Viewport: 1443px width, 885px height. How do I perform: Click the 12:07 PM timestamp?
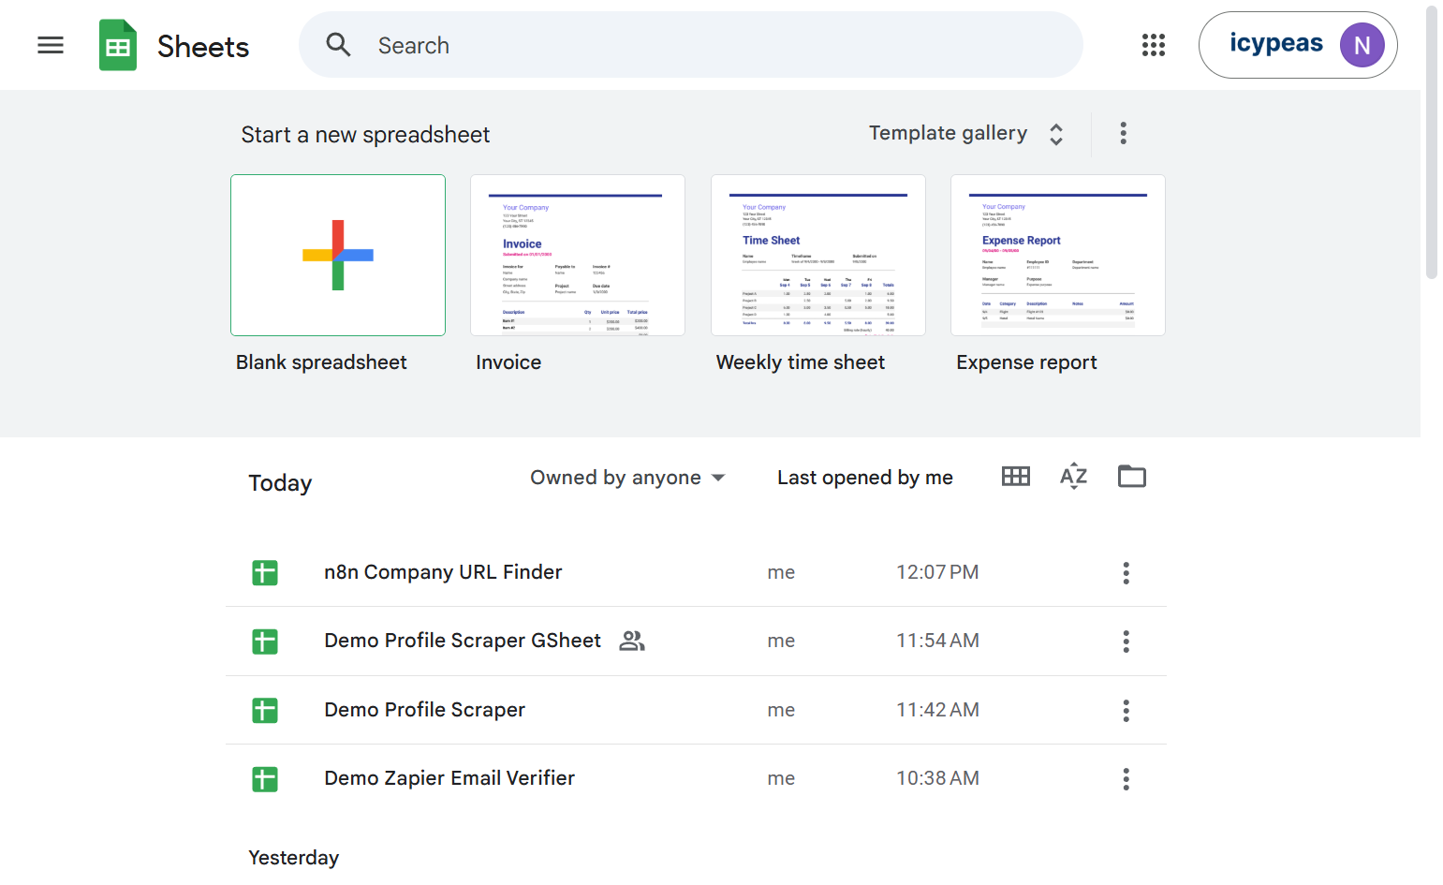click(x=937, y=572)
